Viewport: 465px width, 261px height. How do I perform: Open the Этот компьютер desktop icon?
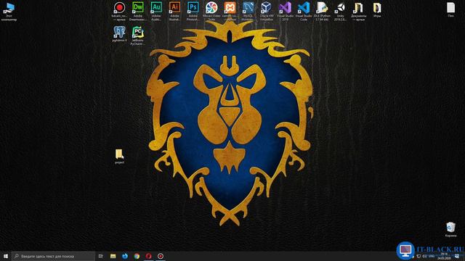pyautogui.click(x=9, y=12)
